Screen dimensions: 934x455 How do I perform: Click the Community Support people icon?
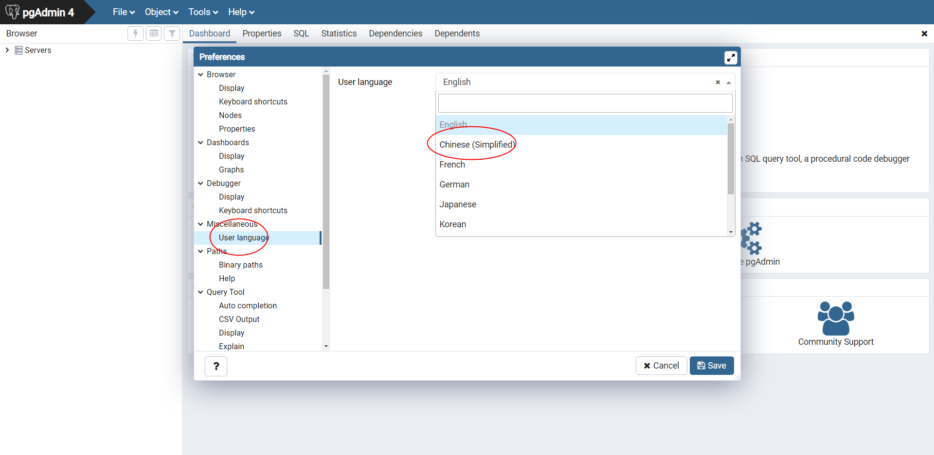836,318
